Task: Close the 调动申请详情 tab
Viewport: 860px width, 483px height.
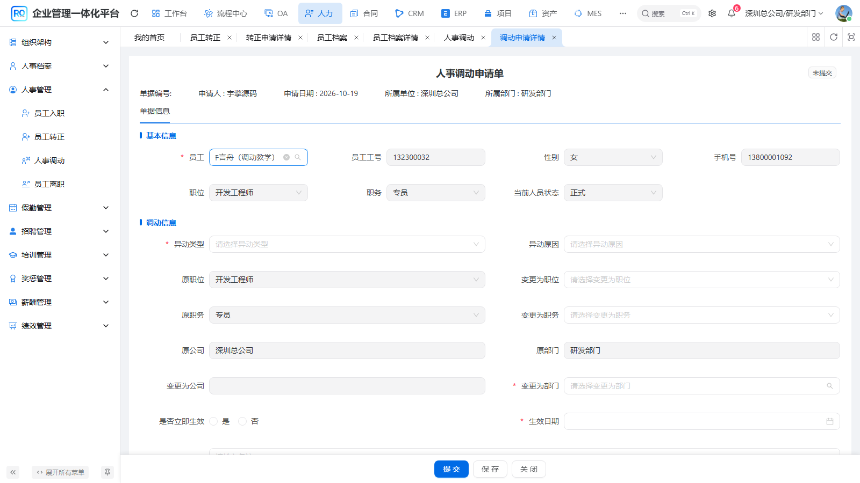Action: [554, 38]
